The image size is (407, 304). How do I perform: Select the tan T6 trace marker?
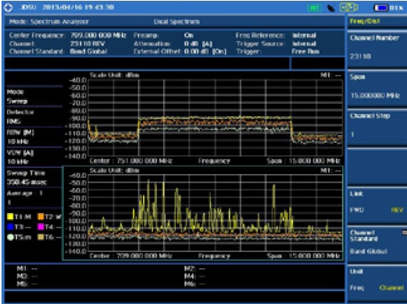[x=41, y=237]
